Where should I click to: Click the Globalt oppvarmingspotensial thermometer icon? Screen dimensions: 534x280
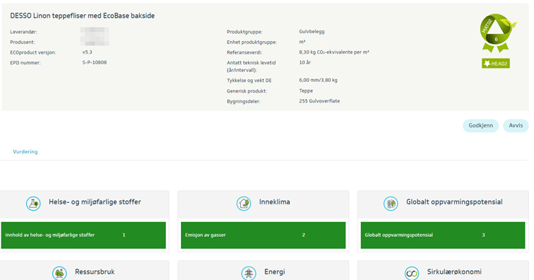[391, 204]
